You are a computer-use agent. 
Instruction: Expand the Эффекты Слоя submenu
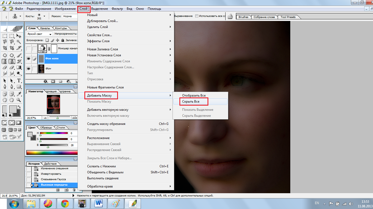(126, 41)
